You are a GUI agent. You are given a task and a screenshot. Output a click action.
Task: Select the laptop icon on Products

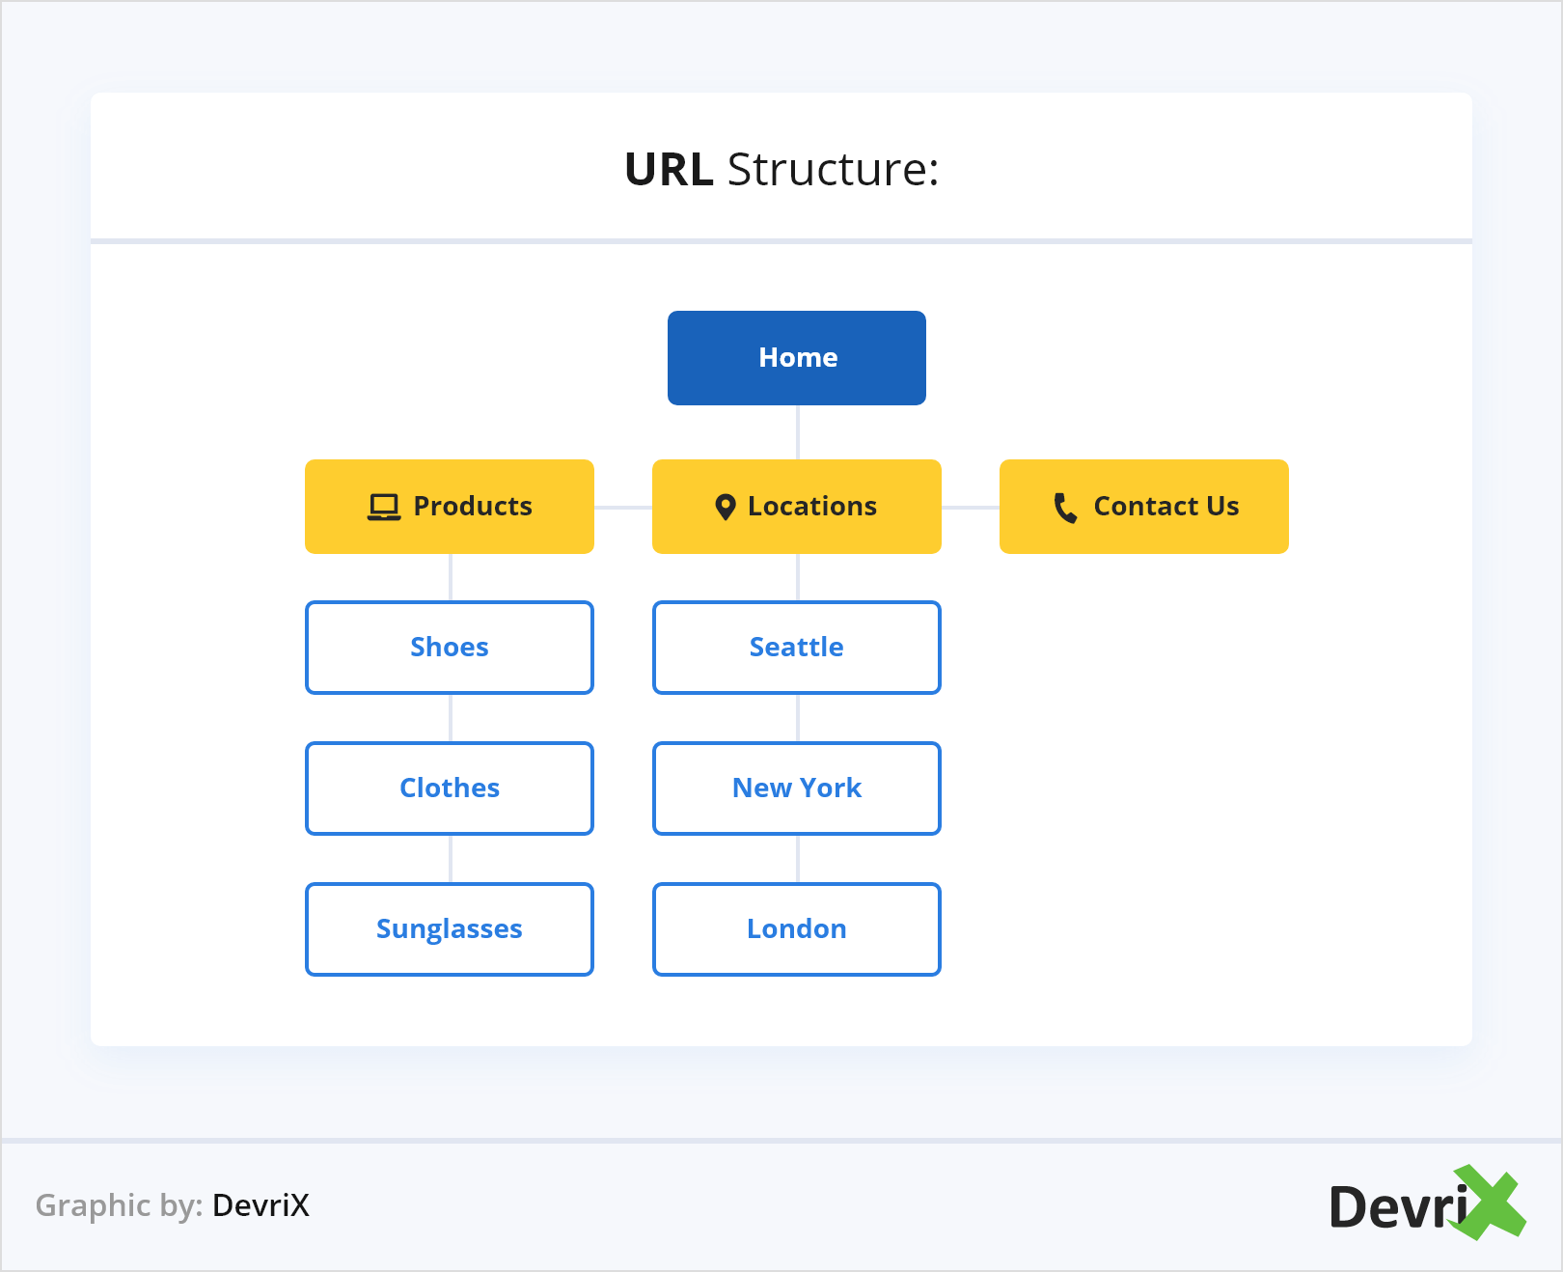click(x=382, y=506)
